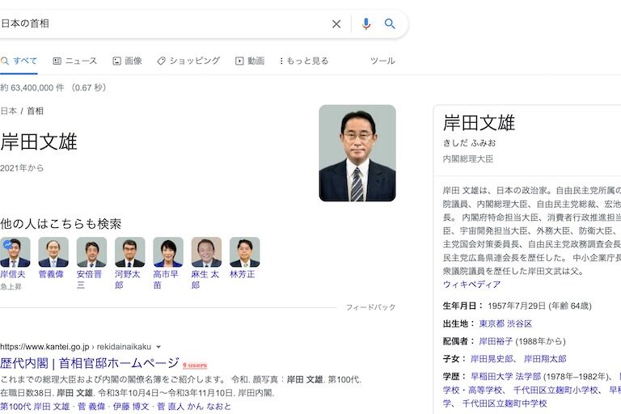Click the 日本 breadcrumb

pos(8,111)
